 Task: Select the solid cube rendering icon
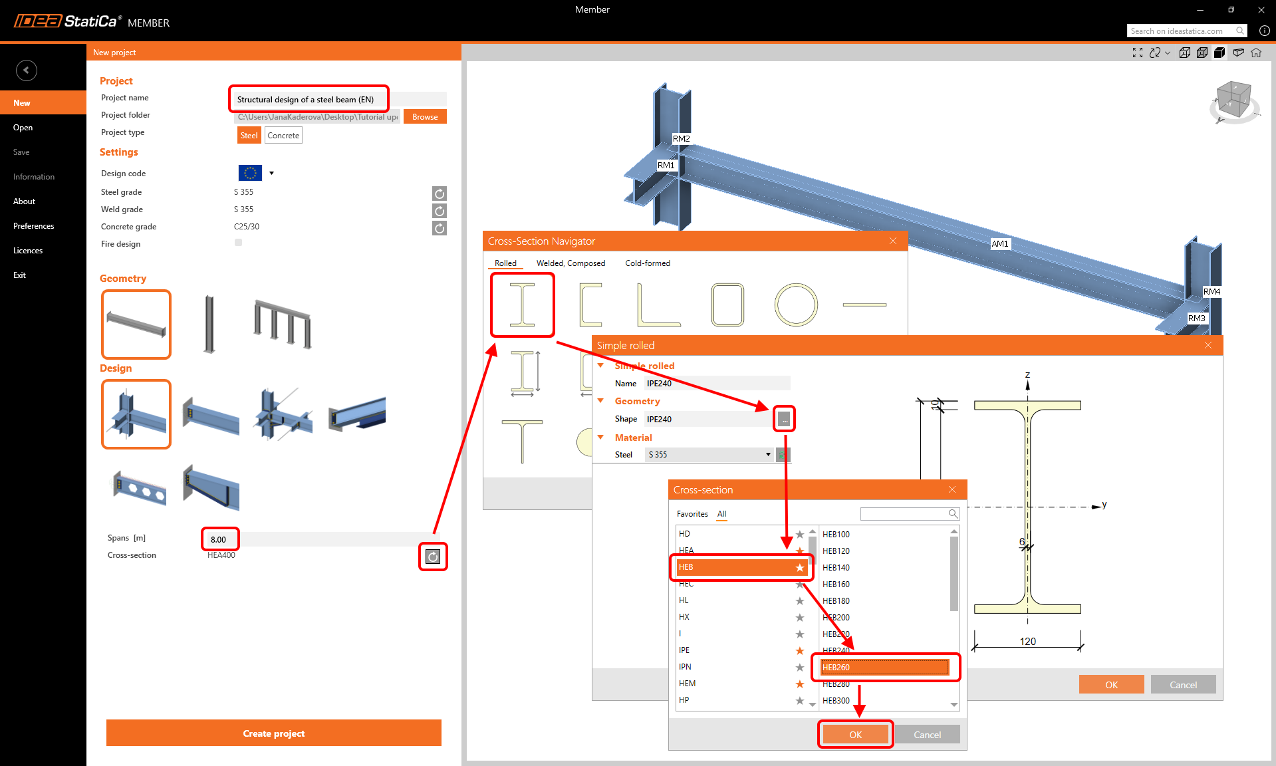click(1219, 53)
